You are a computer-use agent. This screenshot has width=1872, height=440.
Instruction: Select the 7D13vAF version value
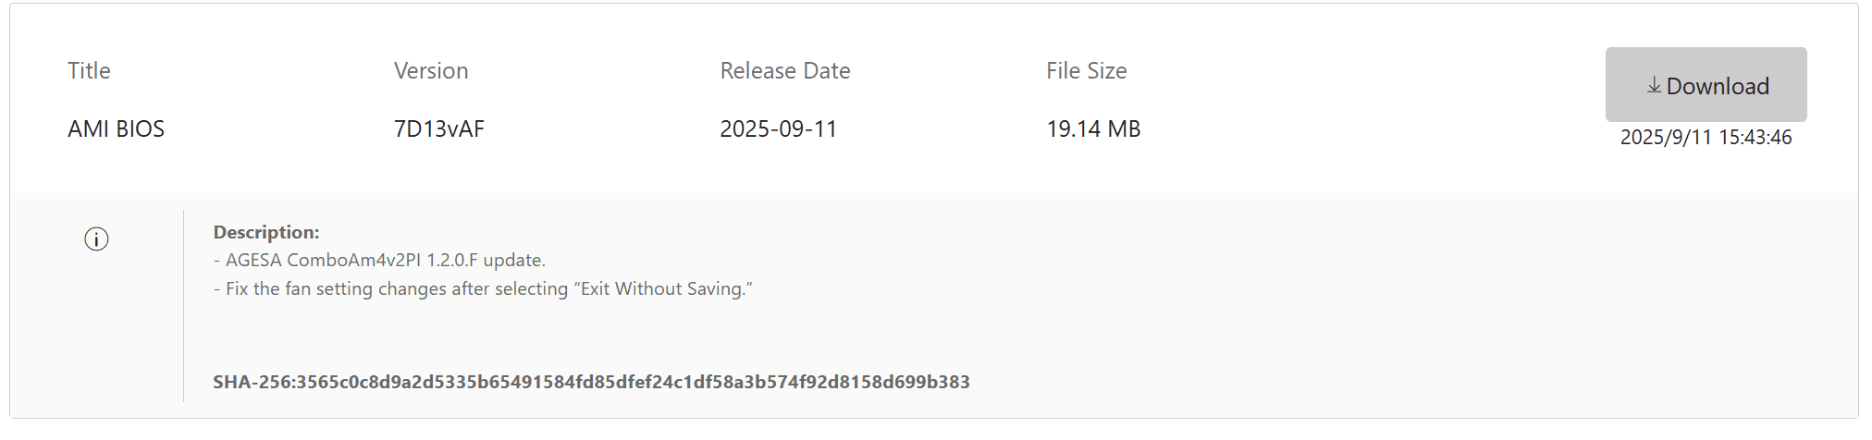click(439, 129)
